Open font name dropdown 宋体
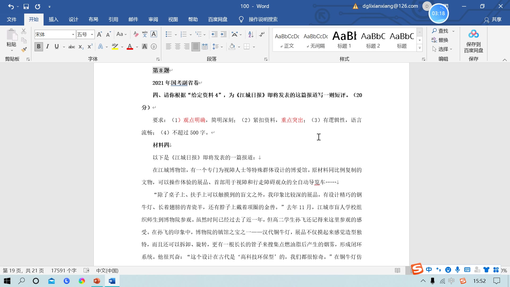Image resolution: width=510 pixels, height=287 pixels. click(x=73, y=35)
